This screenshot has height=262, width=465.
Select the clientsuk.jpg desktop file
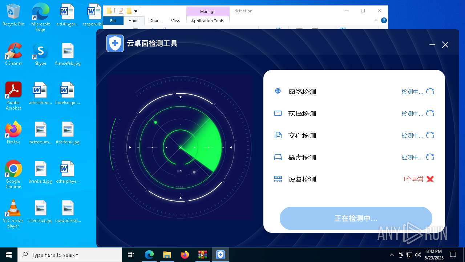[40, 211]
